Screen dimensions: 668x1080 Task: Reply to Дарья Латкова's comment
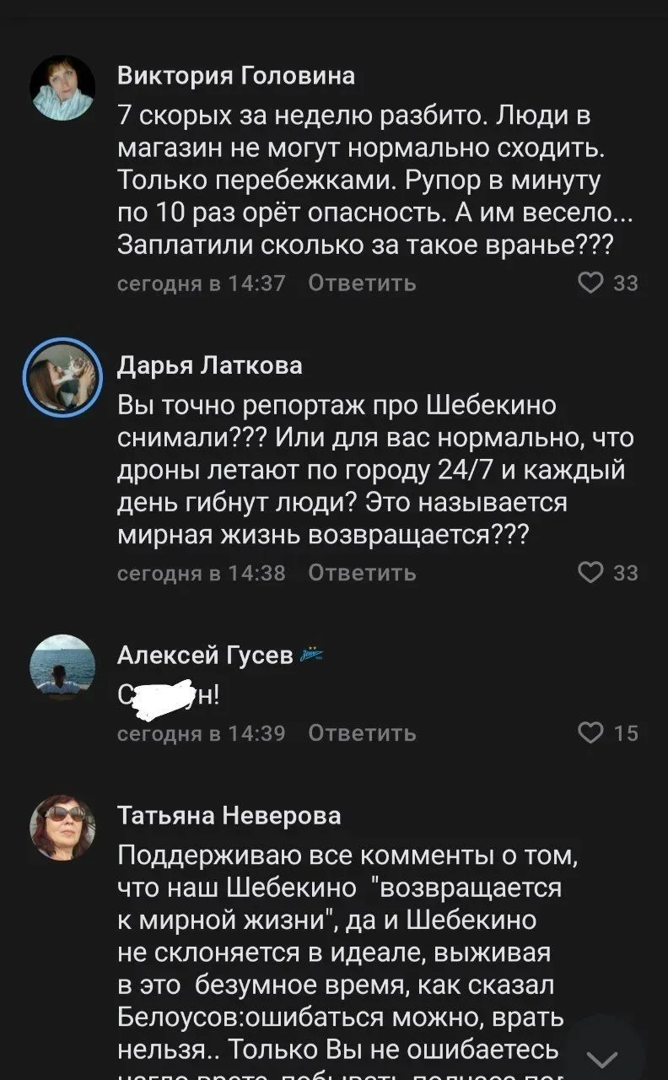(362, 574)
